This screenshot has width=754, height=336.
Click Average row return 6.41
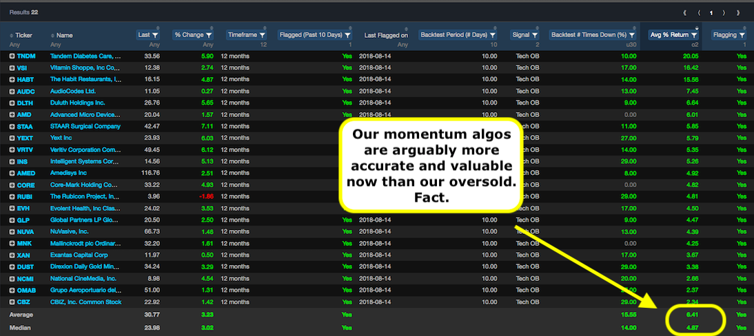693,315
